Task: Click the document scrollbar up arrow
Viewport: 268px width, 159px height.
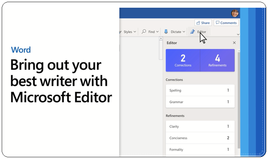Action: coord(161,39)
